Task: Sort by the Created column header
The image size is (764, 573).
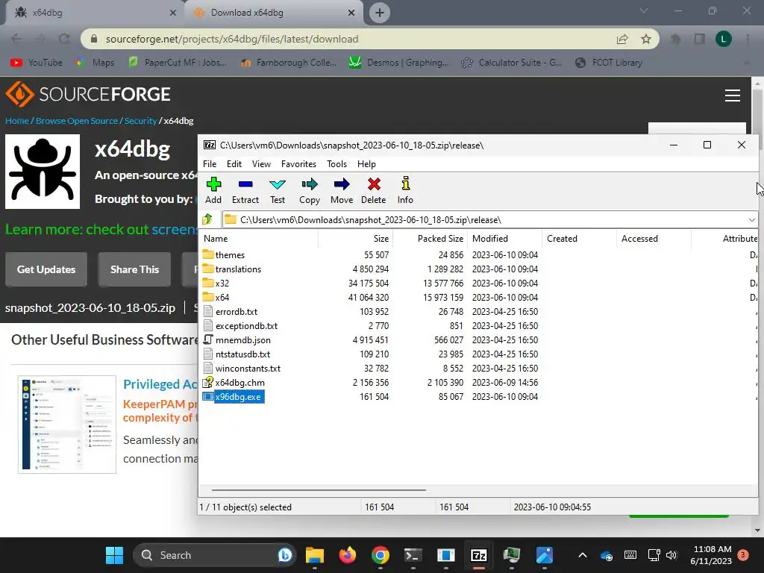Action: click(579, 238)
